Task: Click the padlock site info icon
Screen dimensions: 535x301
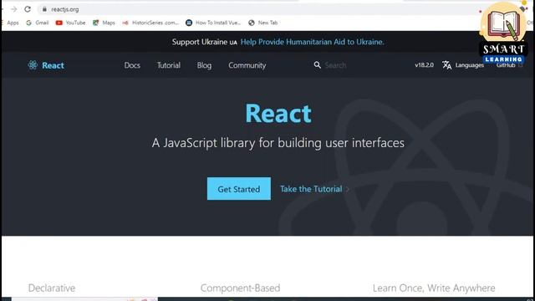Action: pyautogui.click(x=44, y=9)
